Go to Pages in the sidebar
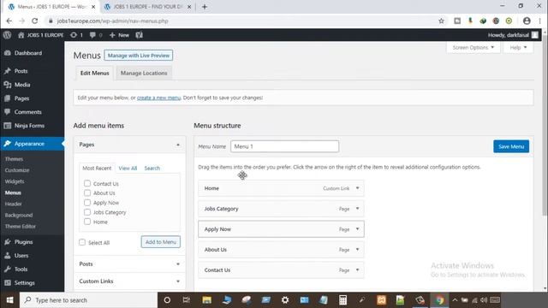548x308 pixels. click(21, 98)
